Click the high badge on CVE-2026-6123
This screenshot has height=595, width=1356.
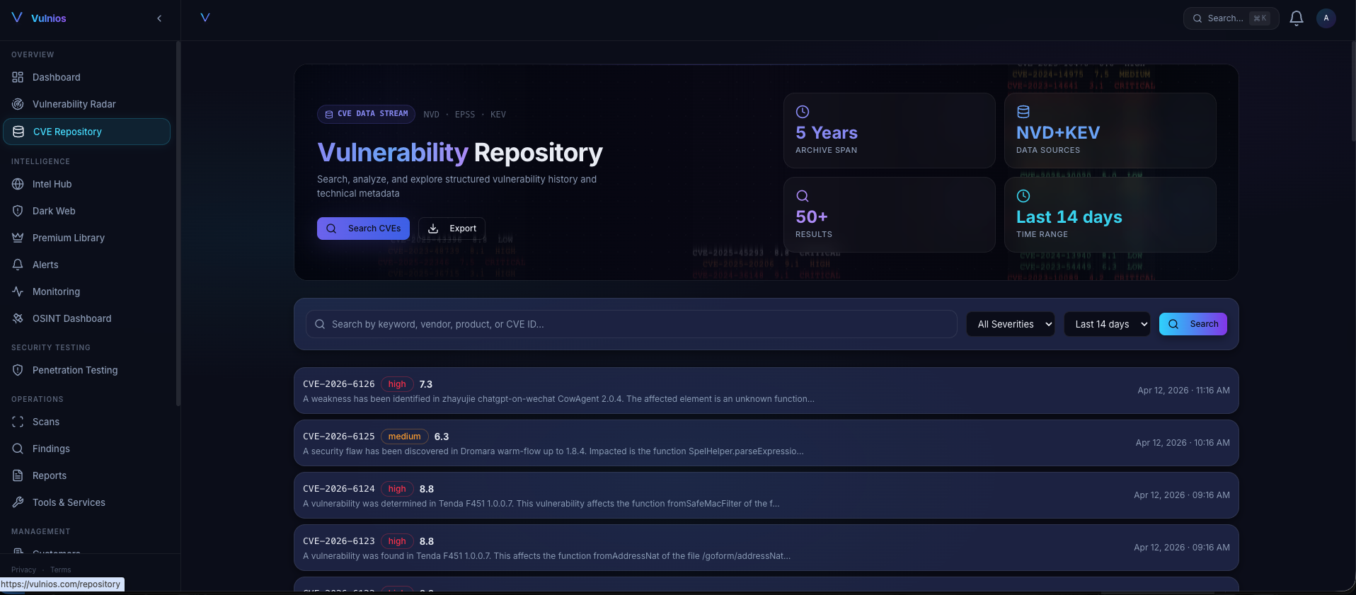397,541
